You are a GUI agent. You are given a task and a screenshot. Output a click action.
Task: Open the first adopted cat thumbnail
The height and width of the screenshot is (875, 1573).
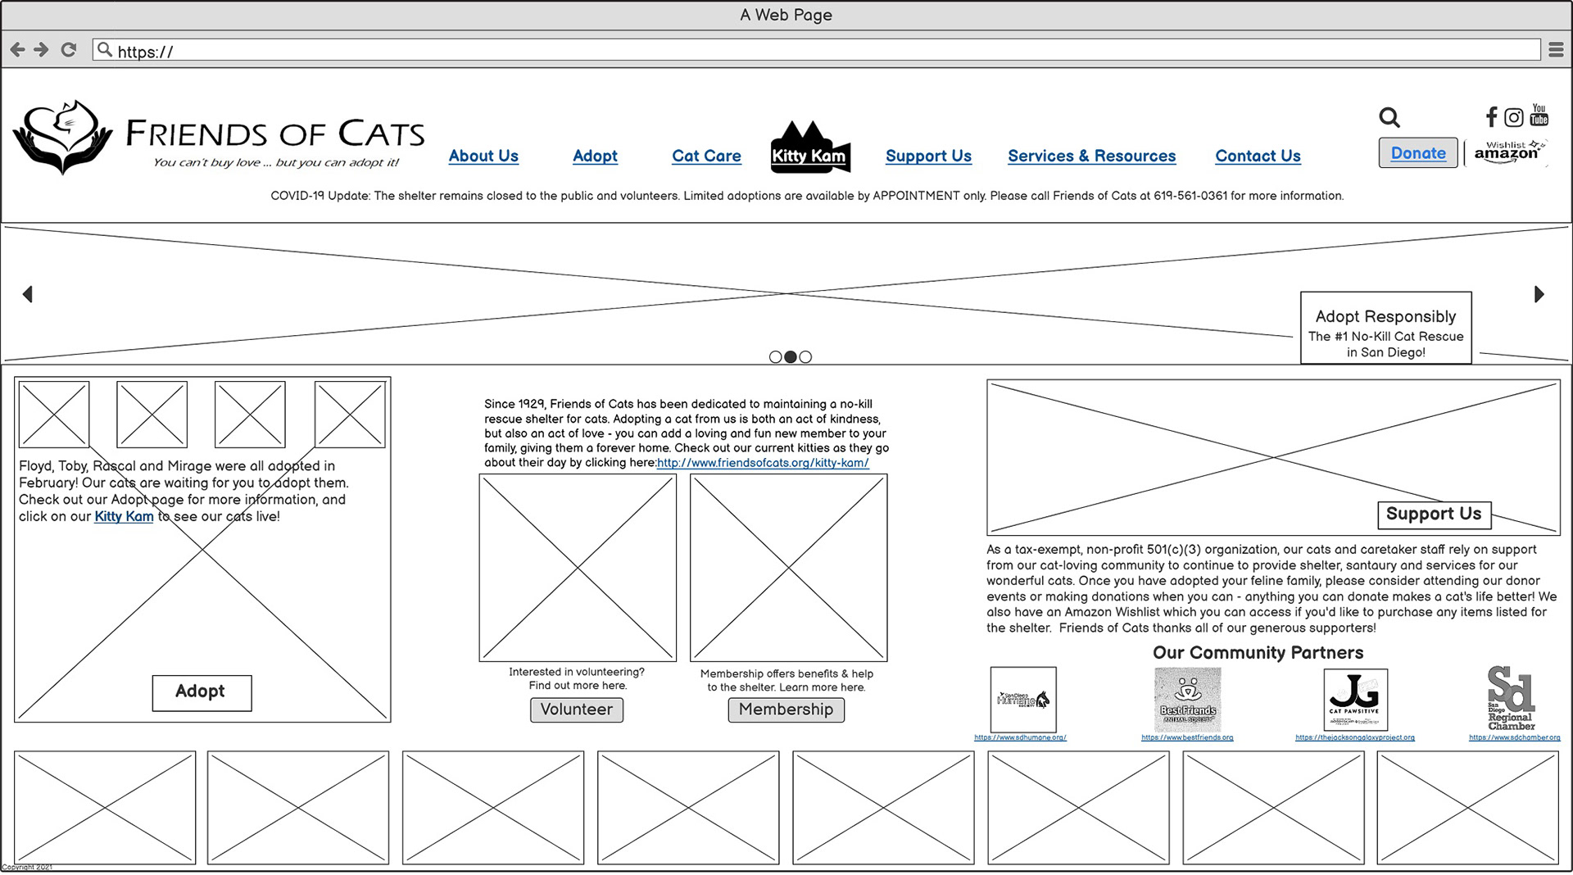(x=54, y=415)
